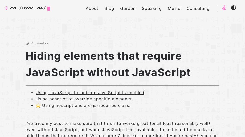This screenshot has width=245, height=137.
Task: Navigate to Music page
Action: tap(174, 8)
